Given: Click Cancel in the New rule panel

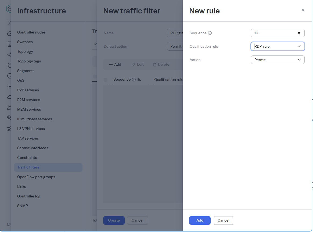Looking at the screenshot, I should [223, 220].
